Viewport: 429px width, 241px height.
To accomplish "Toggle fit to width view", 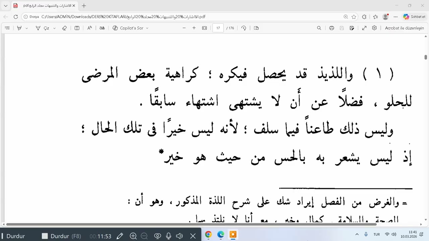I will tap(204, 28).
